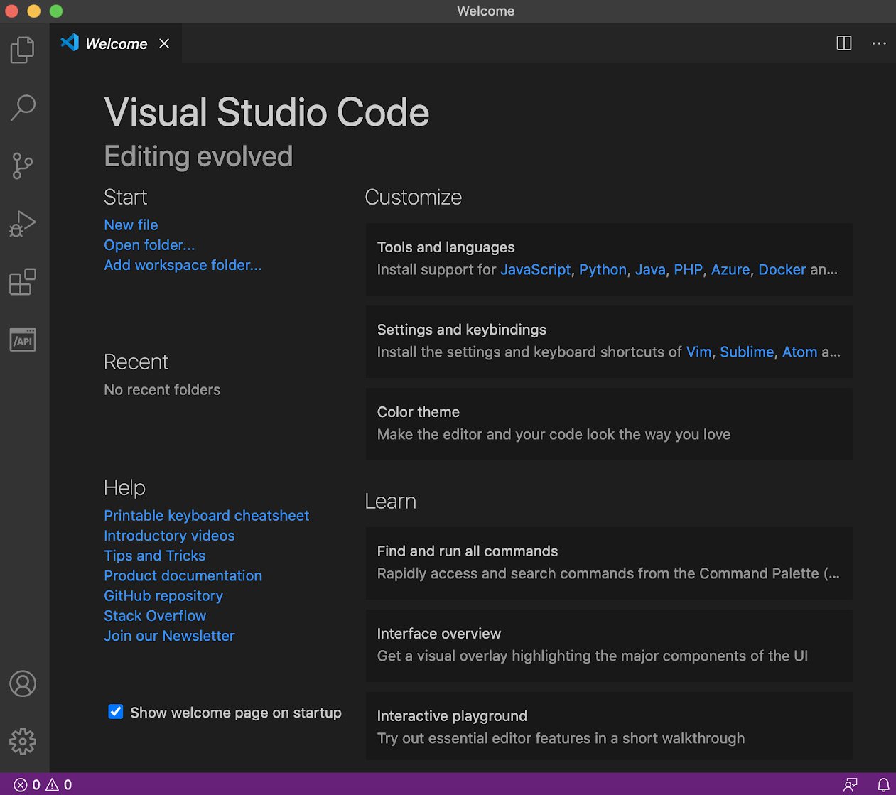Install Azure tools support

click(x=730, y=270)
